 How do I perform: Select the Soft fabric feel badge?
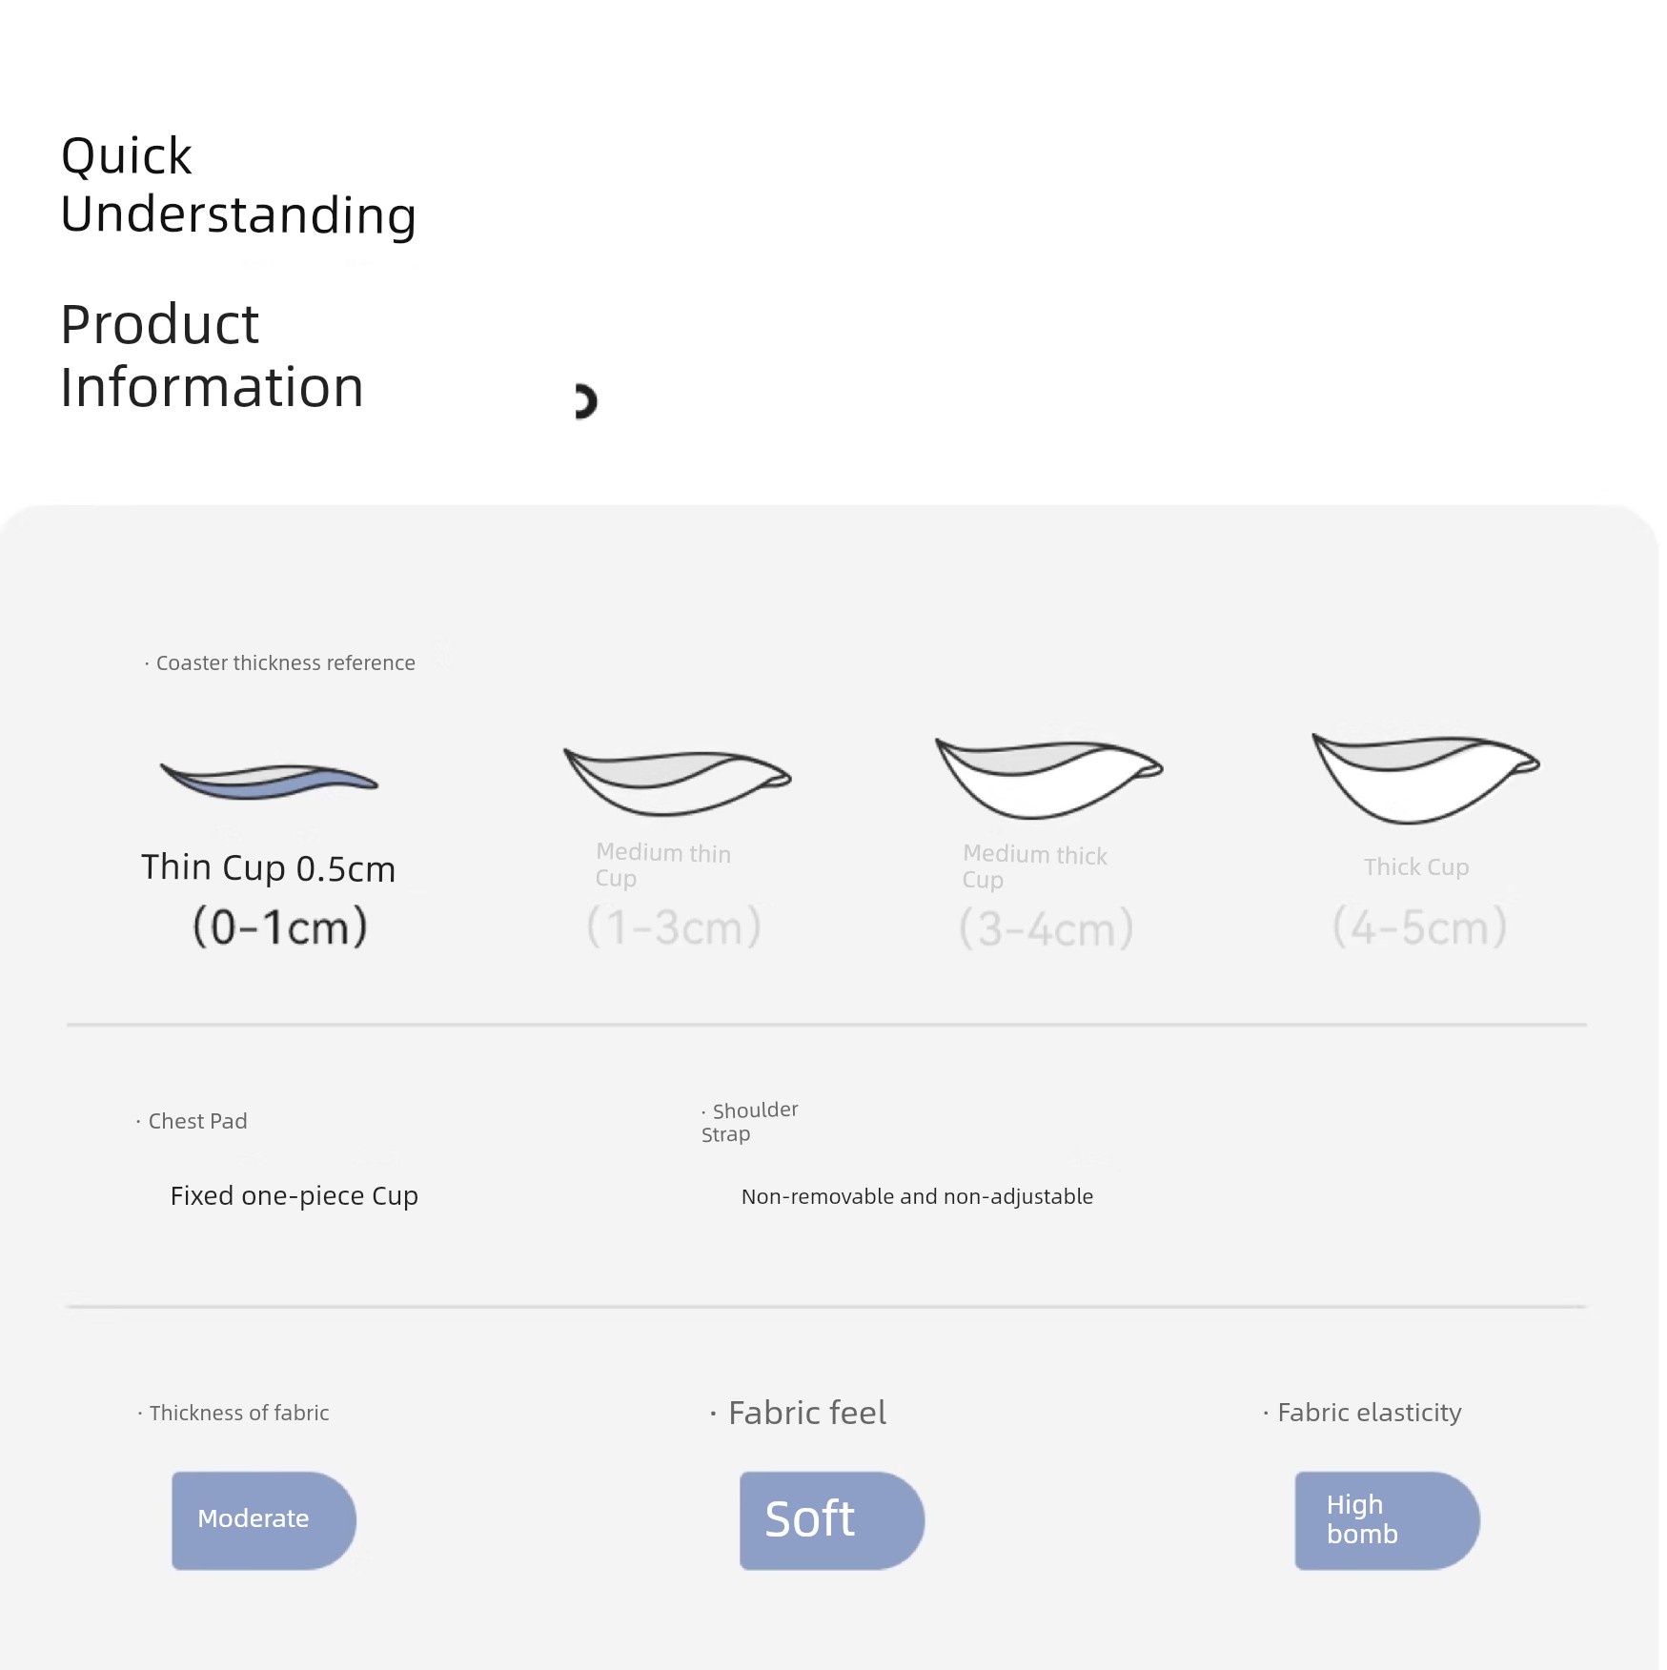(832, 1519)
